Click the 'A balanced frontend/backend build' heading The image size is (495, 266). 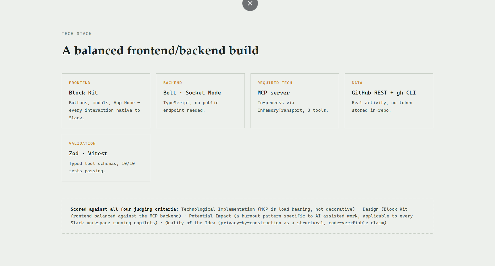click(x=160, y=50)
